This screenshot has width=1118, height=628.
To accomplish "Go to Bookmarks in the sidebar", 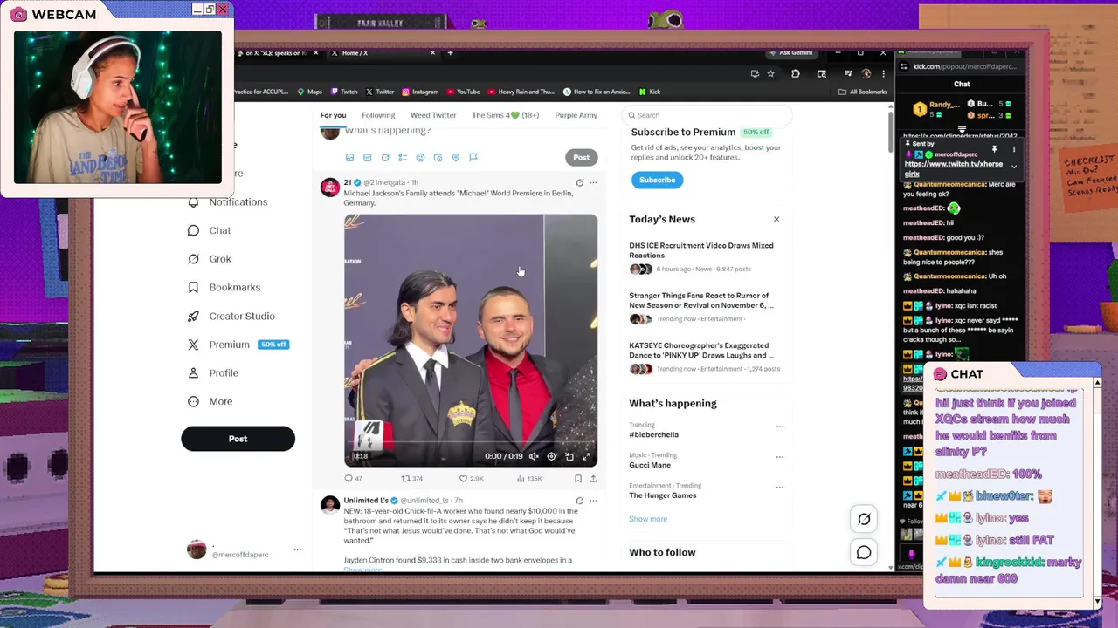I will tap(224, 287).
